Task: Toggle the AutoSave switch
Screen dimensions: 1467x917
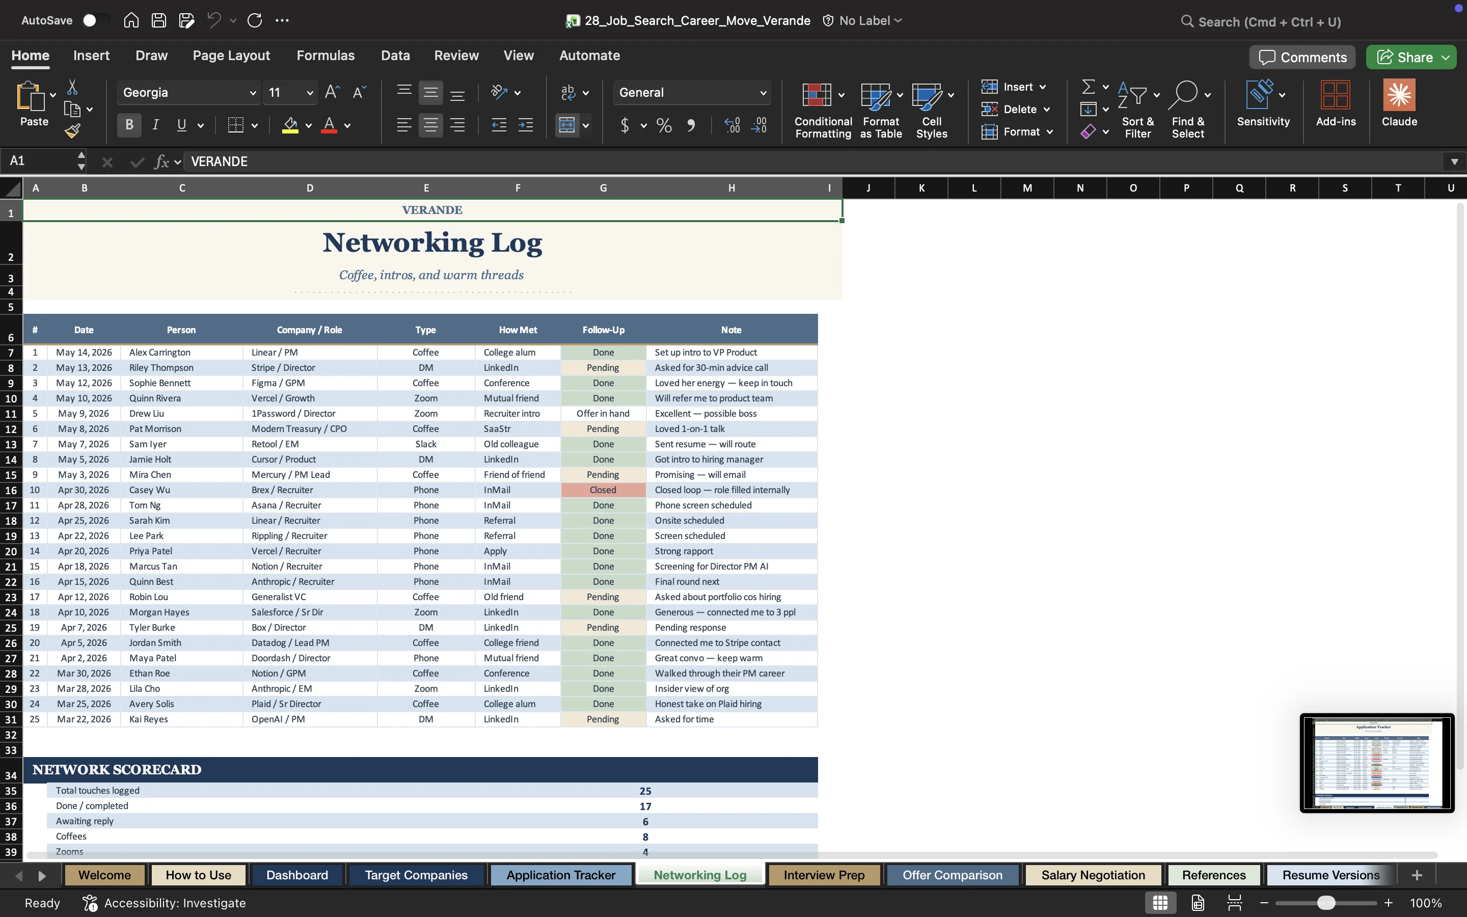Action: 95,20
